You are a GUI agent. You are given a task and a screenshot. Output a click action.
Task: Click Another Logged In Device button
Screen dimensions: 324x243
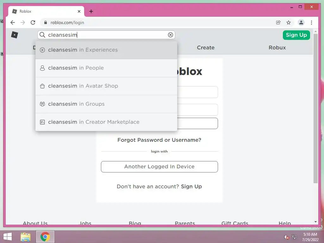159,166
